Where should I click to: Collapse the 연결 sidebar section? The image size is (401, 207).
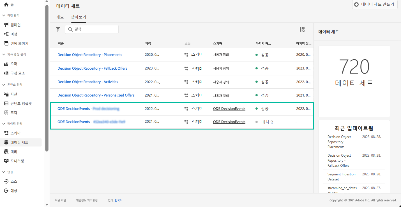[x=4, y=172]
